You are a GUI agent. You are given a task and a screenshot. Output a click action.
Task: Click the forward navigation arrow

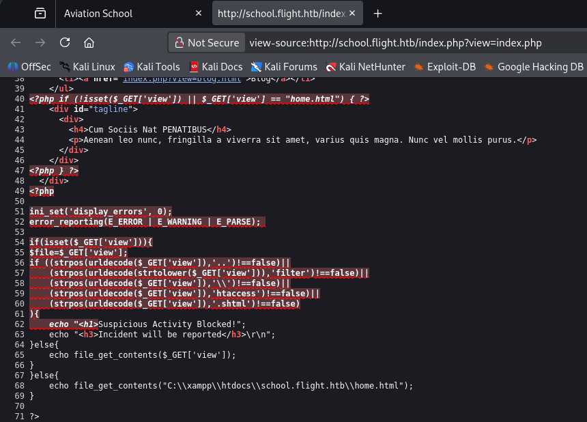click(x=42, y=42)
